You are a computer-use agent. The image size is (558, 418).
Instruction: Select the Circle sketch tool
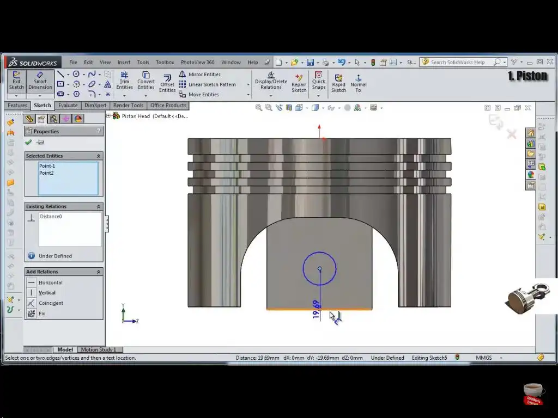[x=76, y=74]
